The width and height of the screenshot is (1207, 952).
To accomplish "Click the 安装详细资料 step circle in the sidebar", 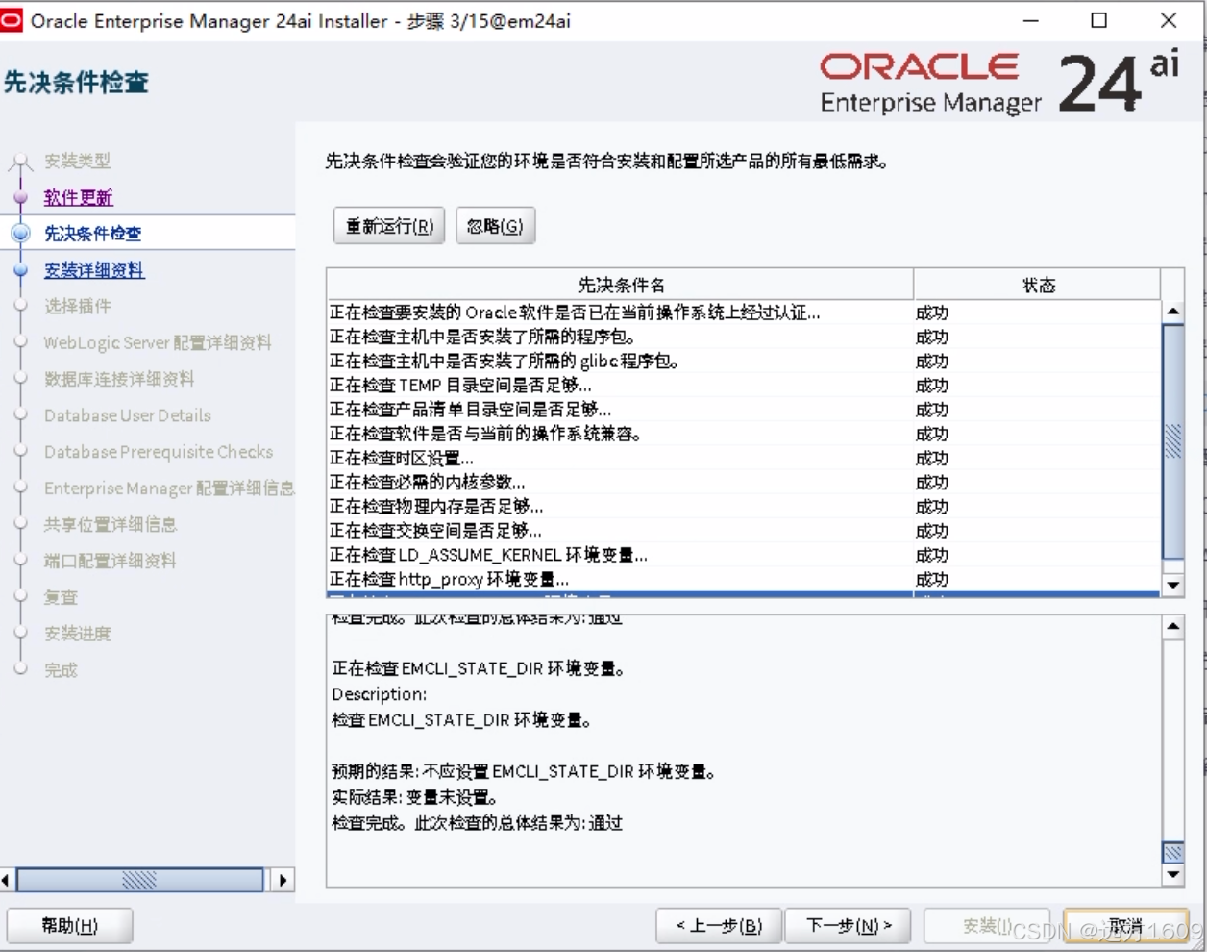I will [21, 269].
